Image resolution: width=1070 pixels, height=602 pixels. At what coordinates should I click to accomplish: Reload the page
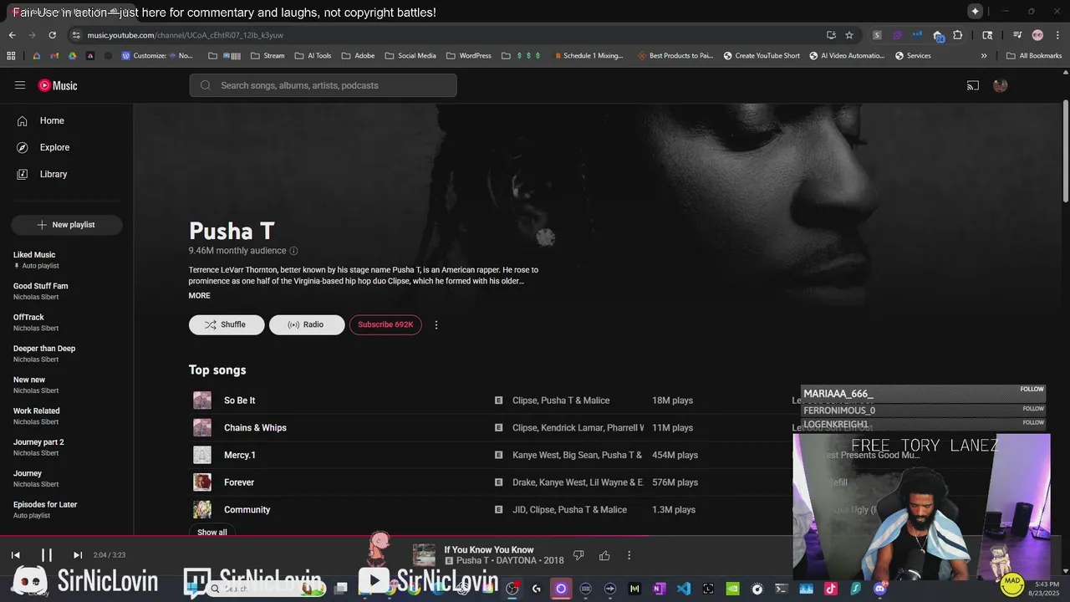click(x=52, y=35)
